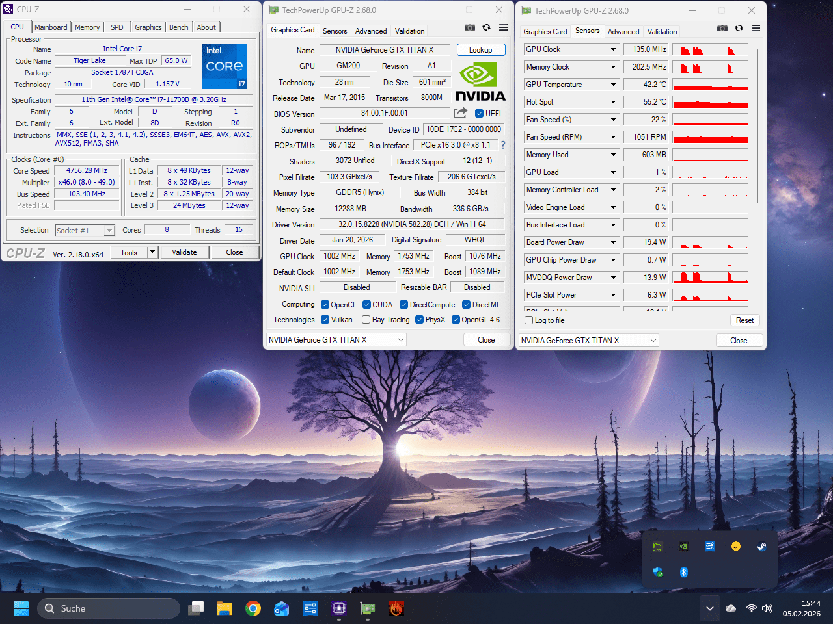Open the CPU-Z Tools dropdown arrow

pos(153,252)
